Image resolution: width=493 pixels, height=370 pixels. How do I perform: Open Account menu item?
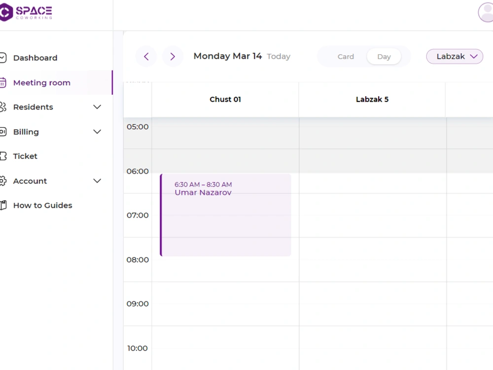coord(30,181)
